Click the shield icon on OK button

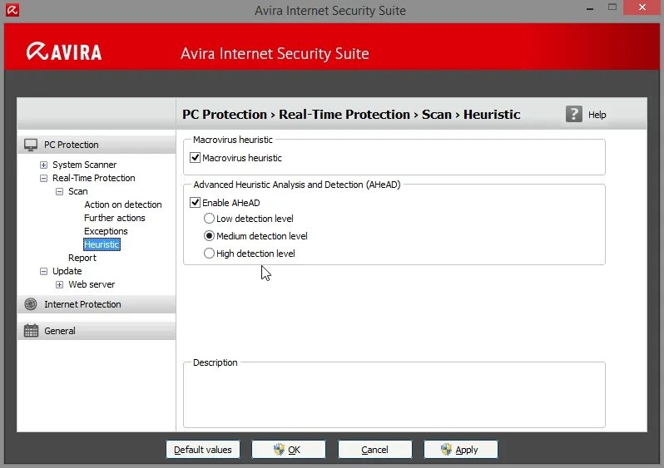(x=280, y=450)
